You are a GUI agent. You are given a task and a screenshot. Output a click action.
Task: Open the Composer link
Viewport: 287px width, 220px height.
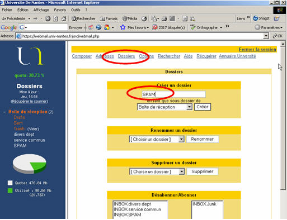click(x=82, y=56)
